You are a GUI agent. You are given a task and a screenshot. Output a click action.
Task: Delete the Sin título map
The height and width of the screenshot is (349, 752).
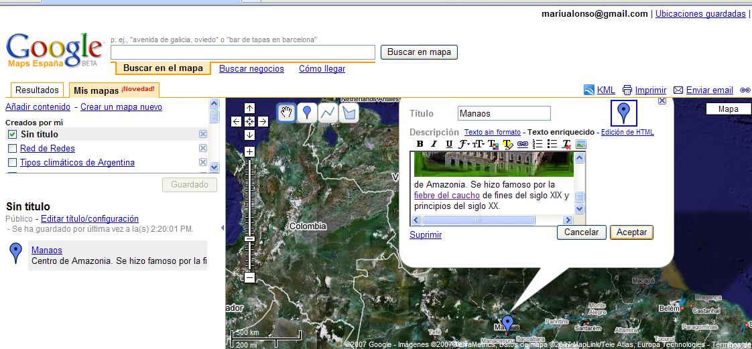click(x=203, y=134)
